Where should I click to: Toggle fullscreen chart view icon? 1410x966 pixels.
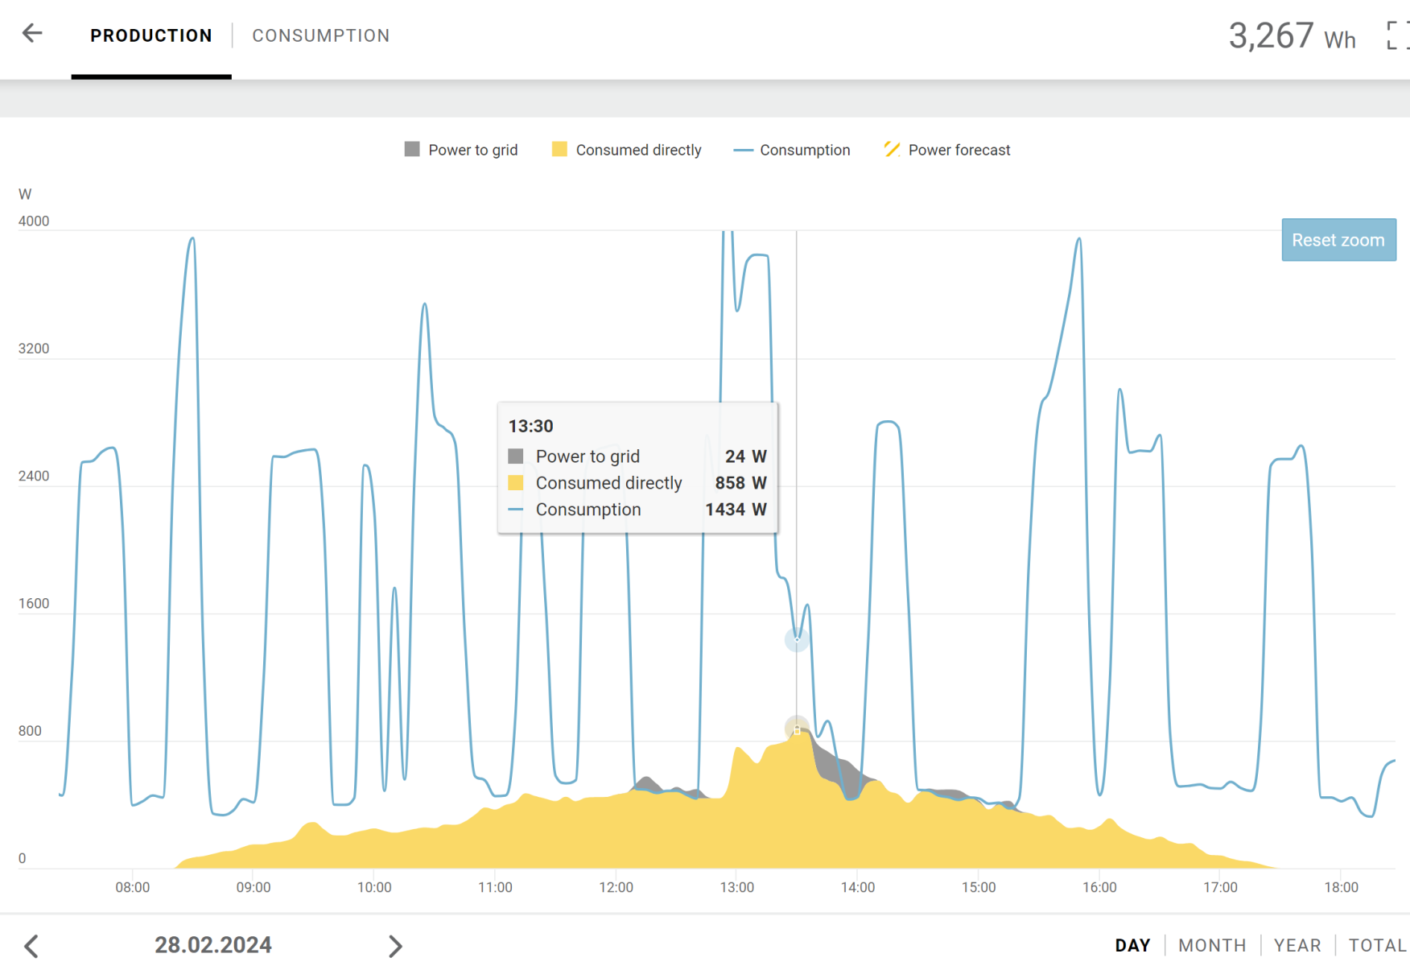click(1397, 35)
